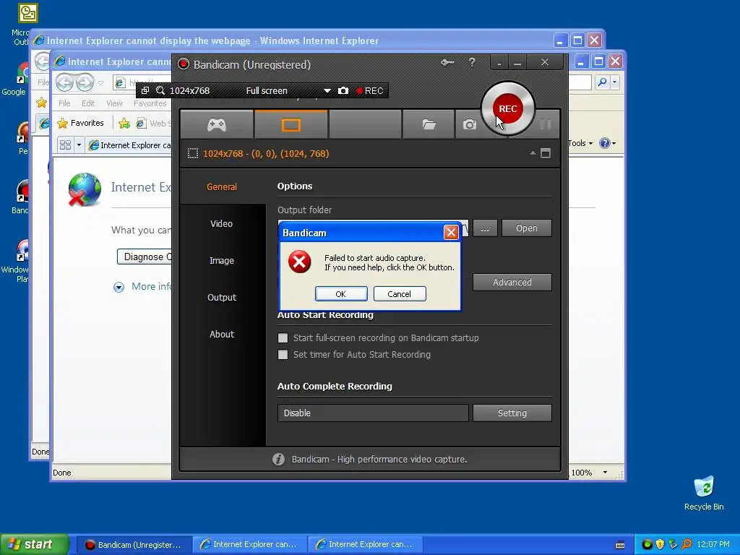Click the Auto Complete Recording Setting button
740x555 pixels.
pos(512,413)
